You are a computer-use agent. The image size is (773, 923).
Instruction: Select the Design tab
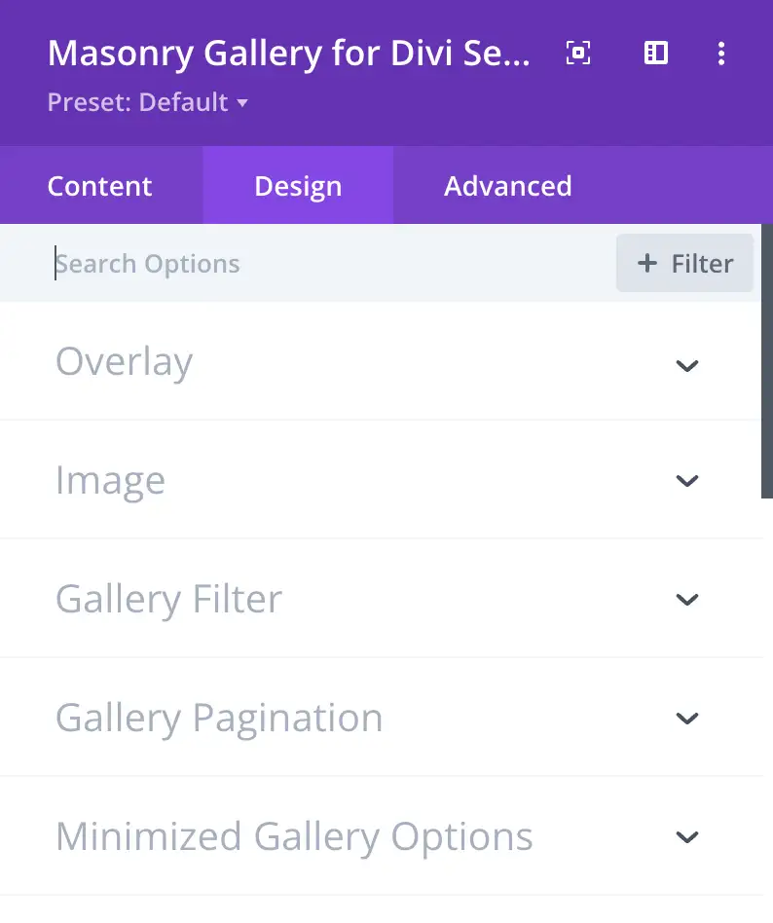[298, 186]
